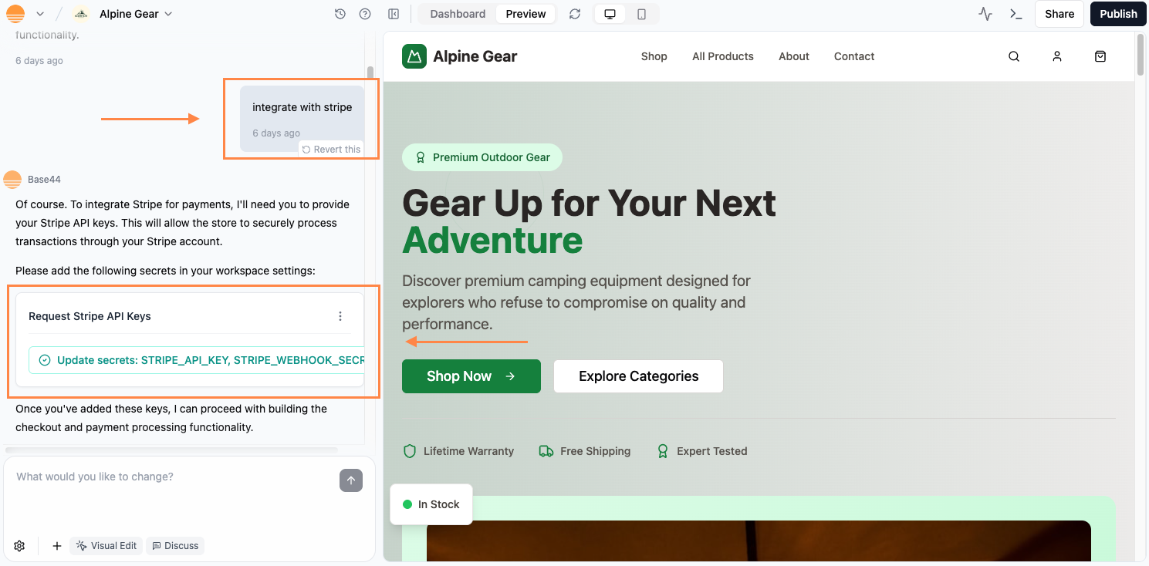Click the hero product image thumbnail
The image size is (1149, 566).
pyautogui.click(x=759, y=541)
